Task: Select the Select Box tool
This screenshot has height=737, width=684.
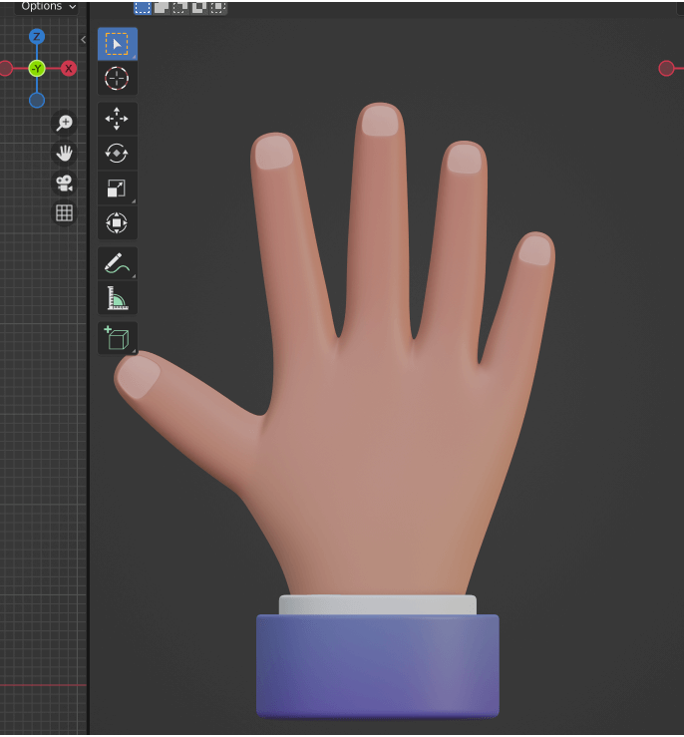Action: tap(117, 44)
